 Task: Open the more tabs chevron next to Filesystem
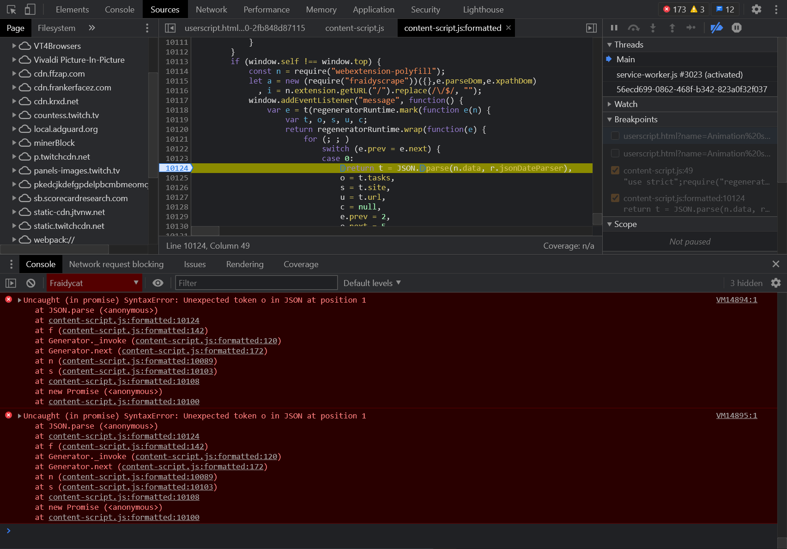tap(92, 28)
